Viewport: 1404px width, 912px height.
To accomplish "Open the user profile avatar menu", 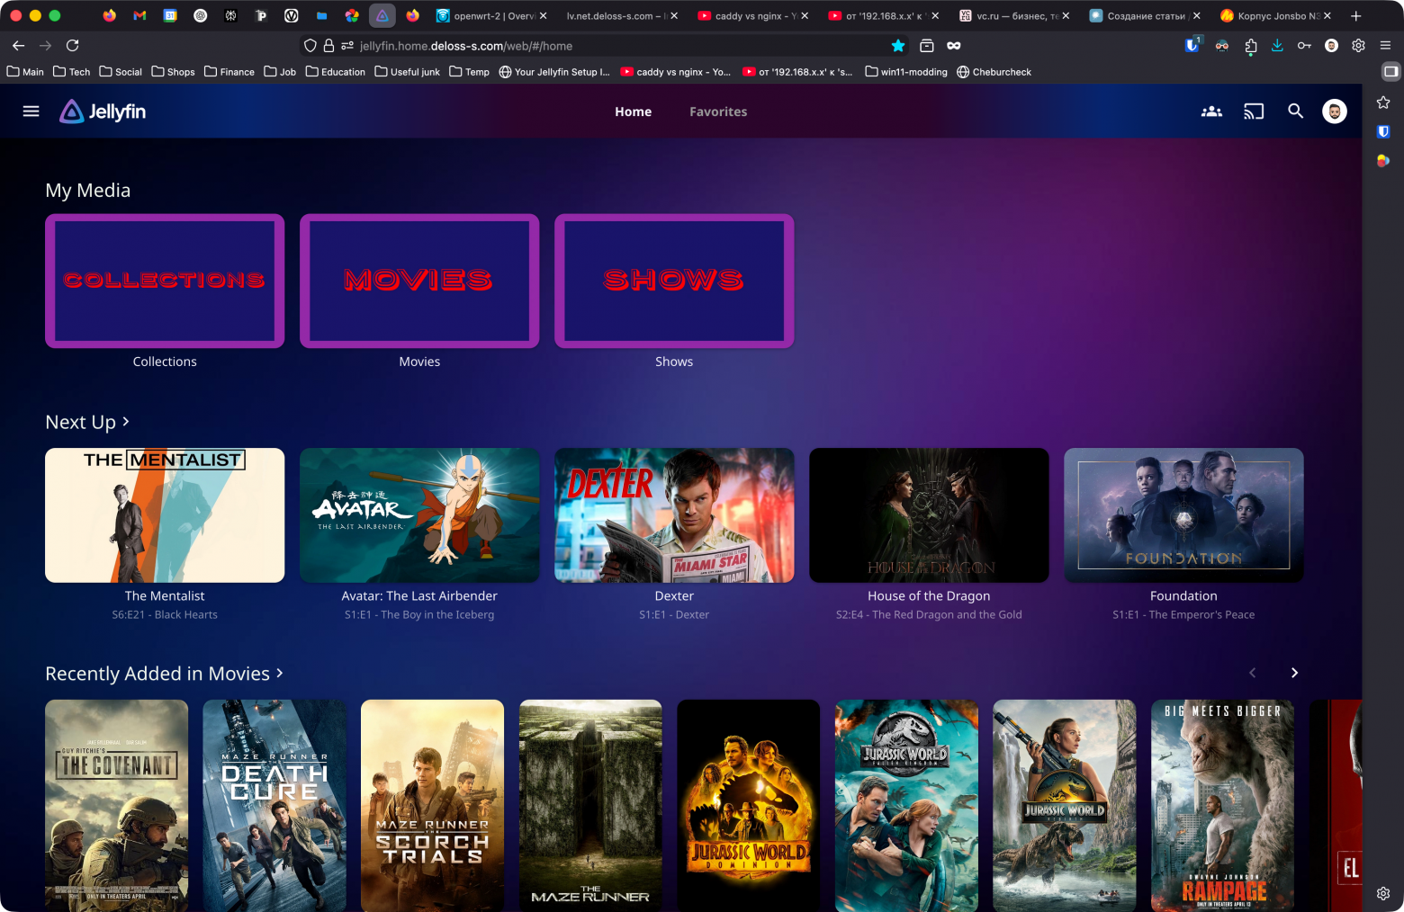I will point(1334,111).
